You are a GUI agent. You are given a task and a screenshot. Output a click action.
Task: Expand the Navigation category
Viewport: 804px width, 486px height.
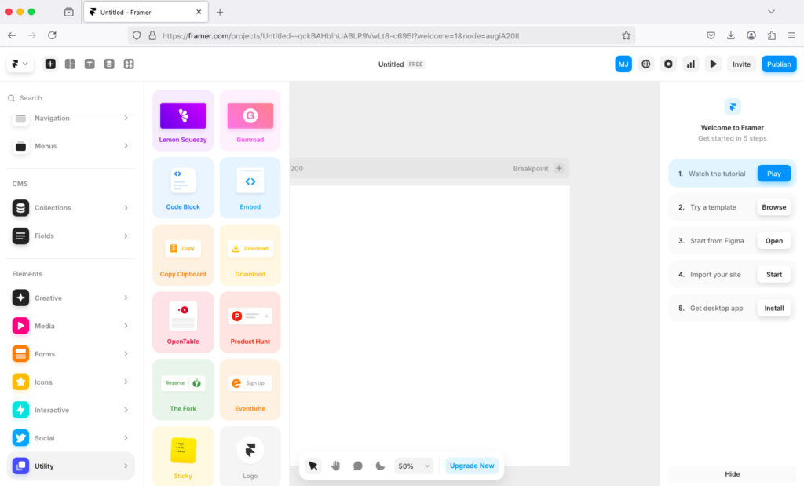71,118
